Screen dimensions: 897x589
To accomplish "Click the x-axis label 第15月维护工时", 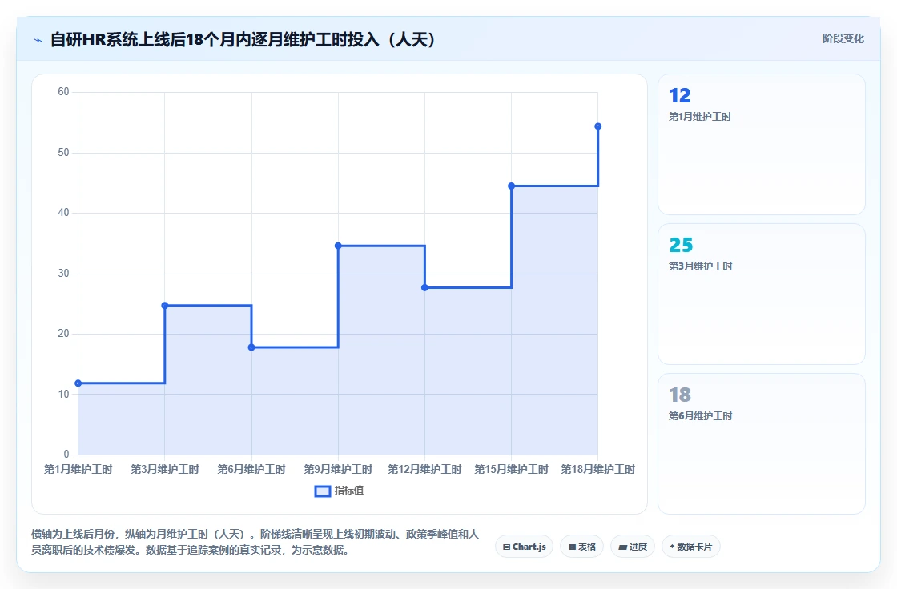I will tap(512, 470).
